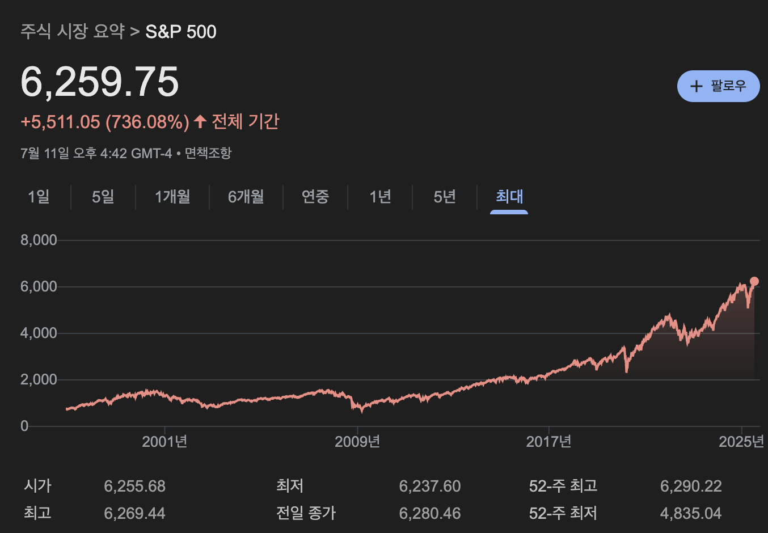
Task: Click the 52-주 최저 label
Action: coord(563,513)
